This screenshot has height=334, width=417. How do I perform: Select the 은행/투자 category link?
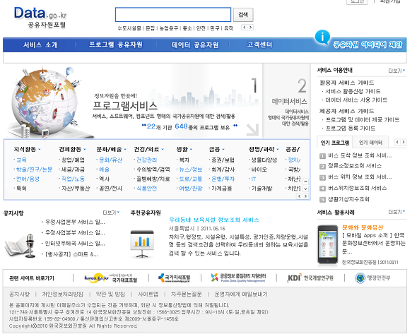[x=223, y=179]
